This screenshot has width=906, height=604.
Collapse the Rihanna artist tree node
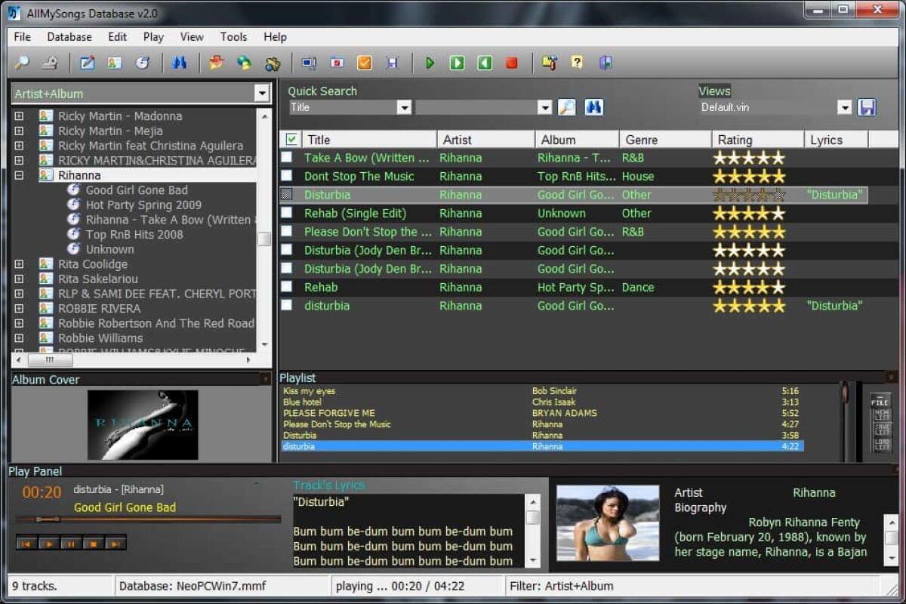(17, 174)
